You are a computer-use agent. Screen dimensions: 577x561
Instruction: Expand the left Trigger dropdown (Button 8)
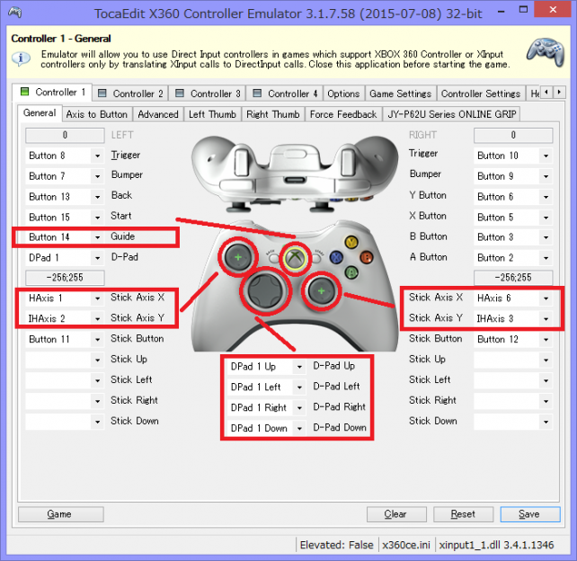(x=98, y=156)
